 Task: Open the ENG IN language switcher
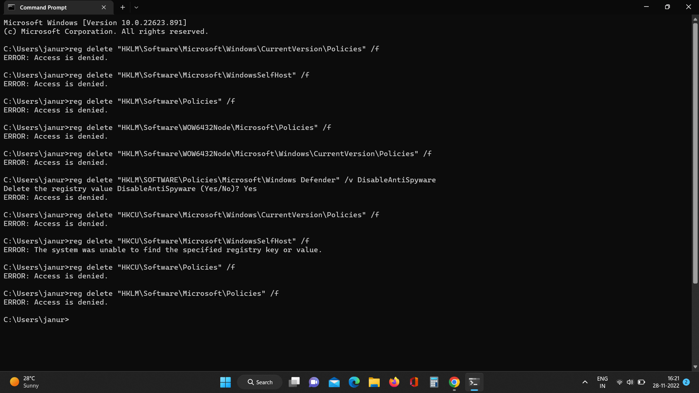click(602, 382)
